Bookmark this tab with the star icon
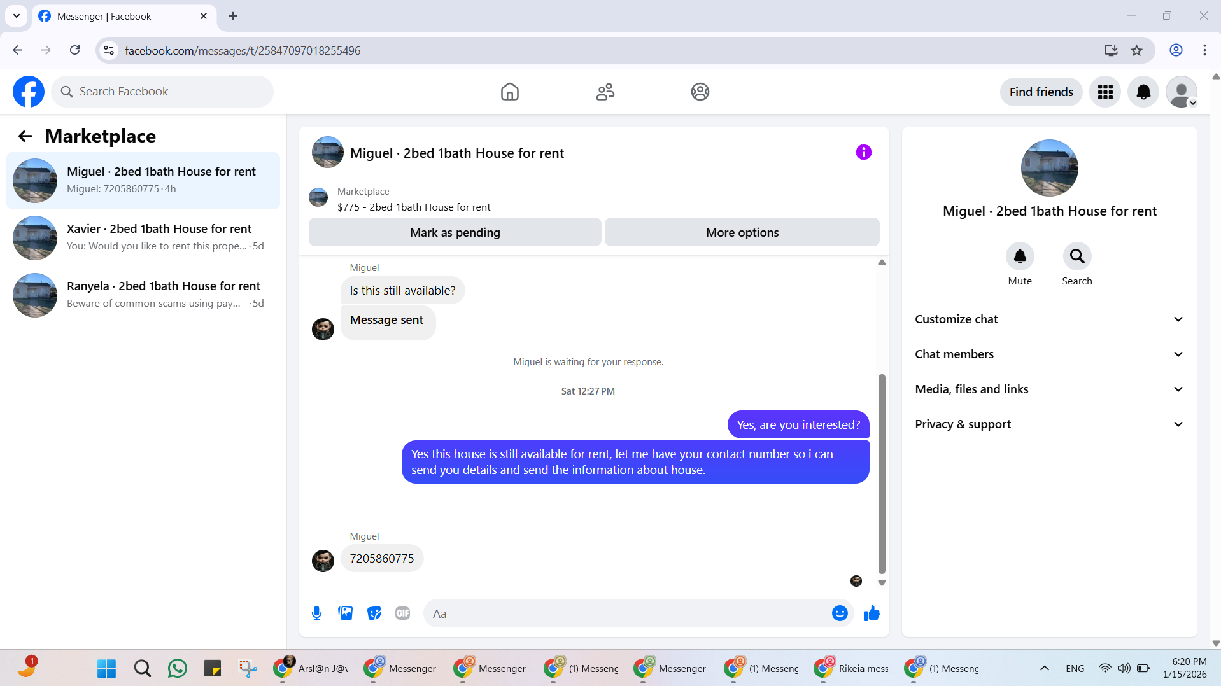Image resolution: width=1221 pixels, height=686 pixels. [1136, 50]
